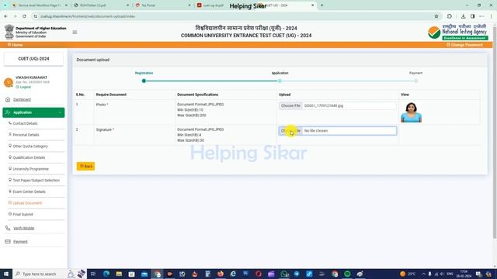Viewport: 497px width, 279px height.
Task: Open Microsoft Edge from taskbar
Action: (106, 274)
